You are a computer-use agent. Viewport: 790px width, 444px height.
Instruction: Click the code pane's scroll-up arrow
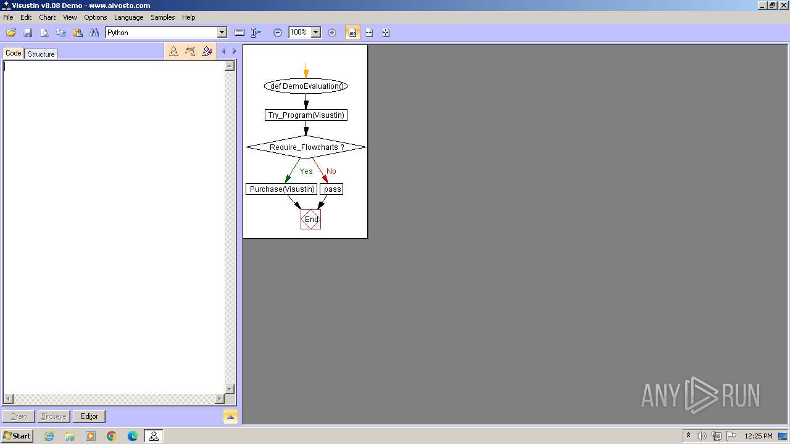pos(230,66)
